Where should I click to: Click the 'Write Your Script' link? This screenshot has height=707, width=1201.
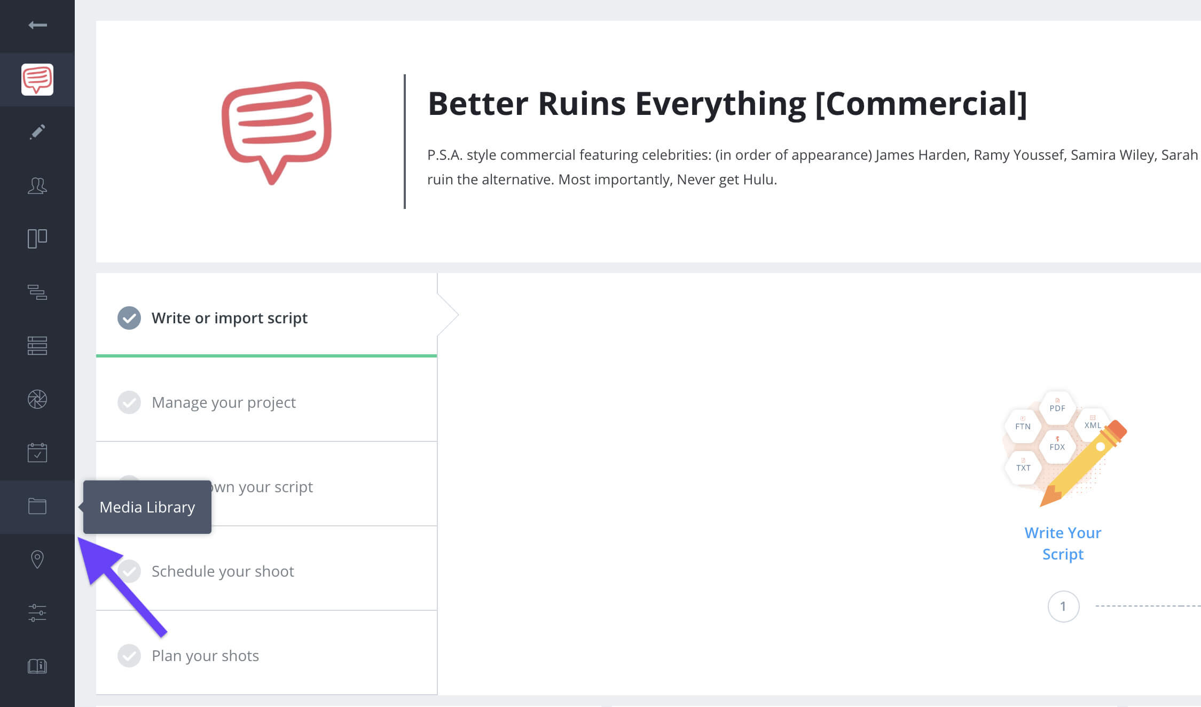click(x=1063, y=543)
